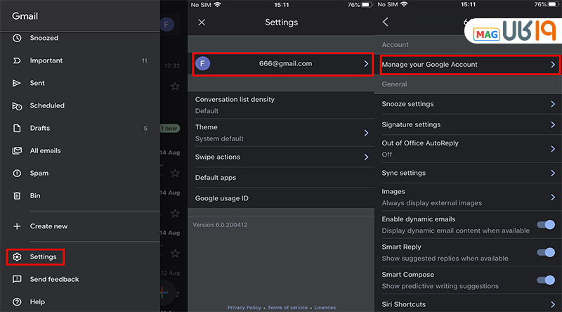Tap the Help label
Viewport: 562px width, 312px height.
click(37, 302)
